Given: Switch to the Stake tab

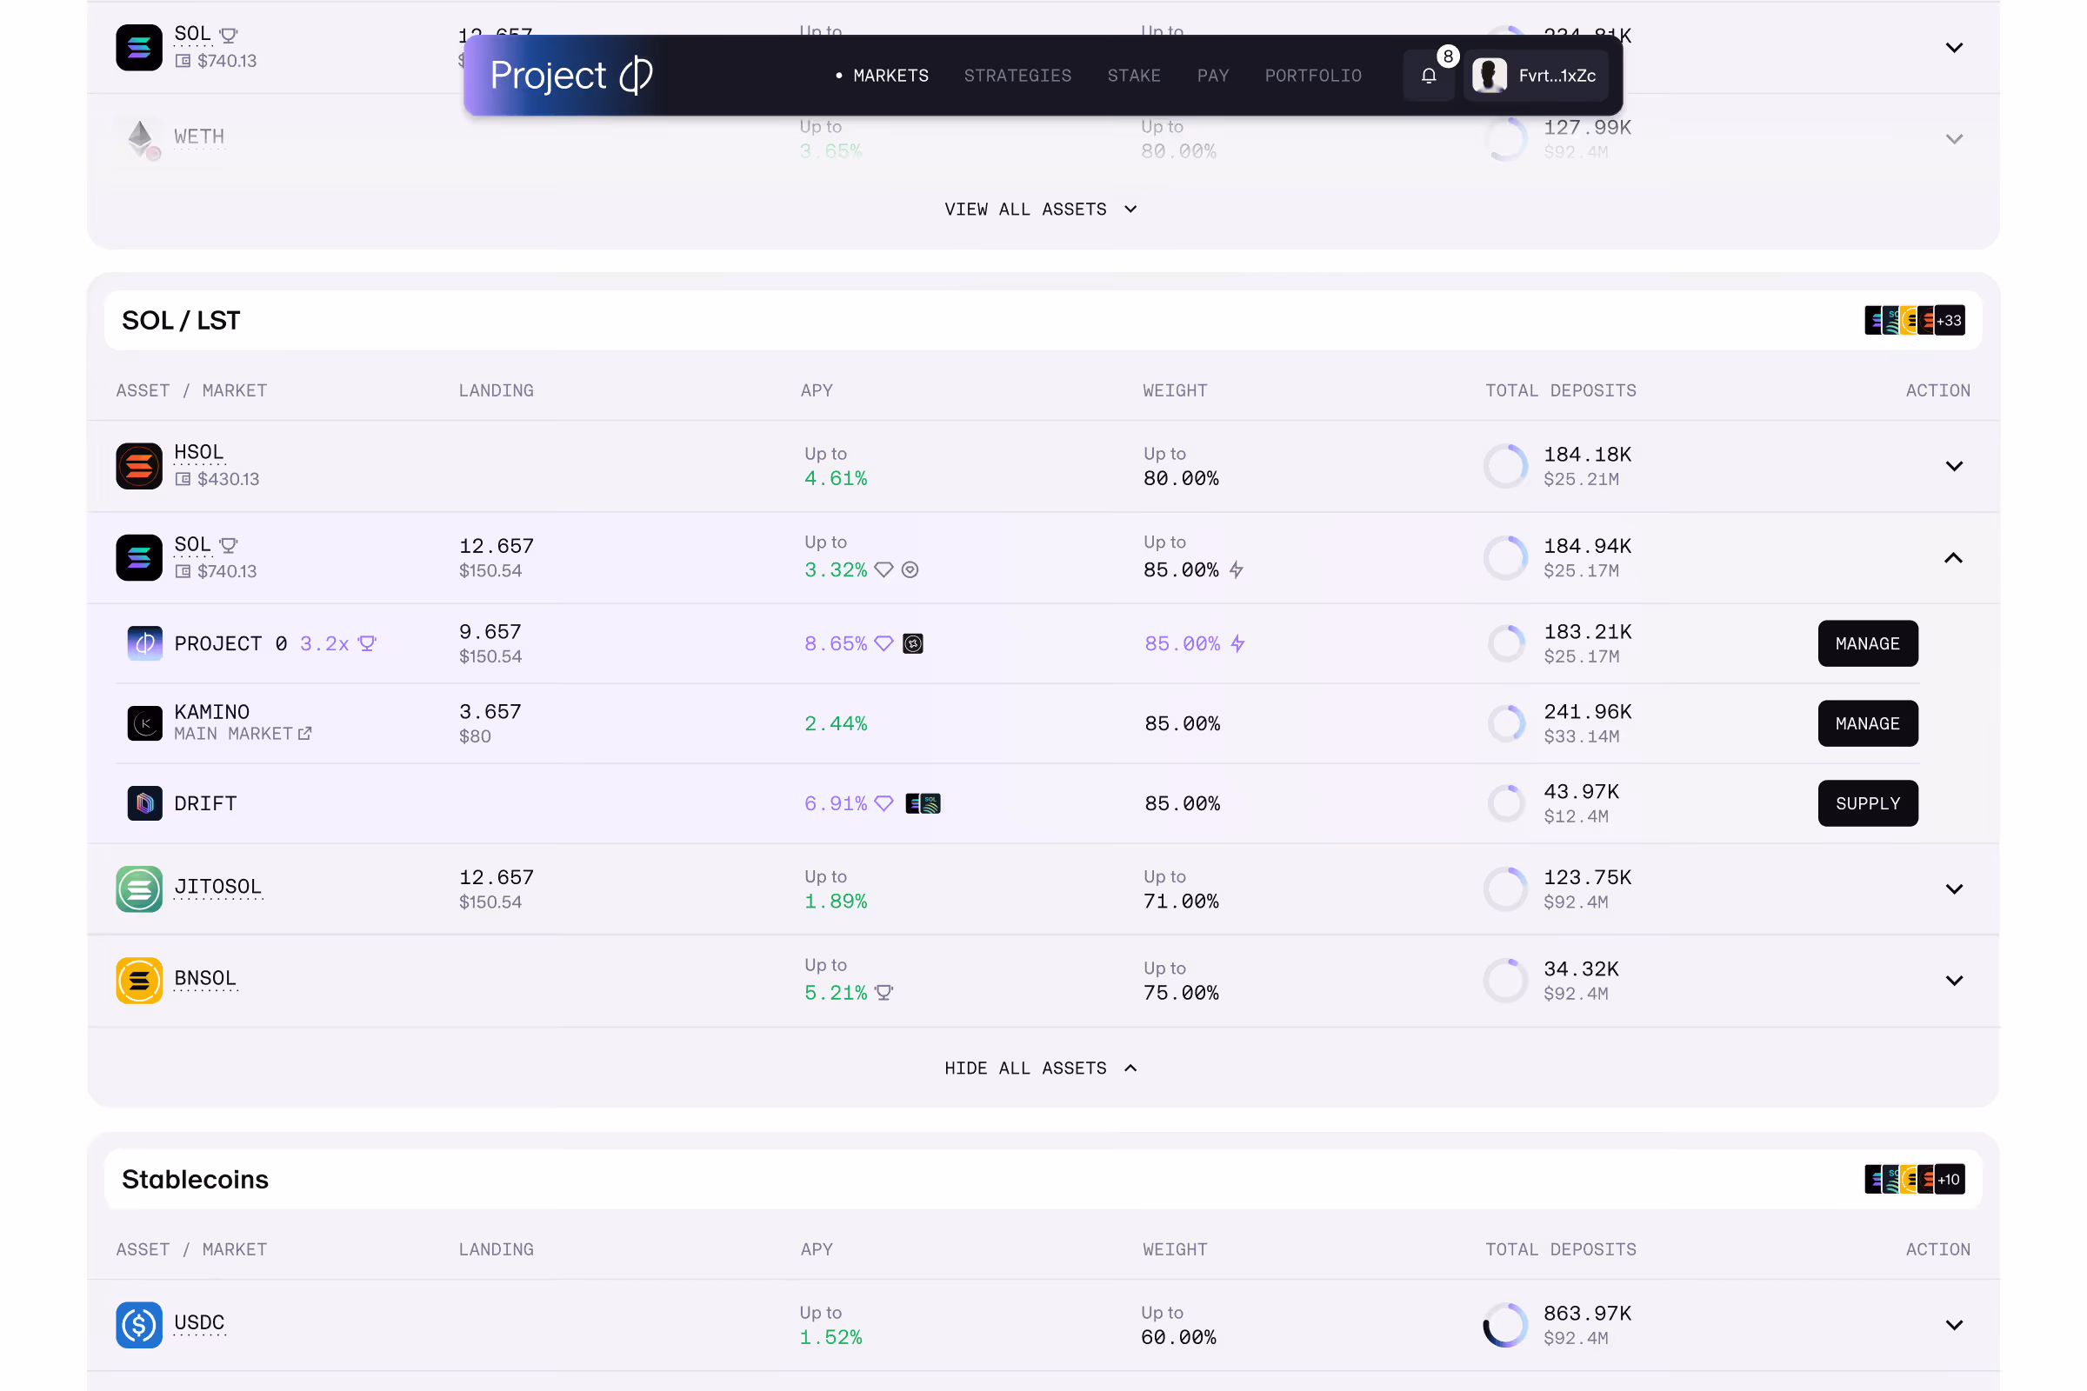Looking at the screenshot, I should click(1133, 76).
